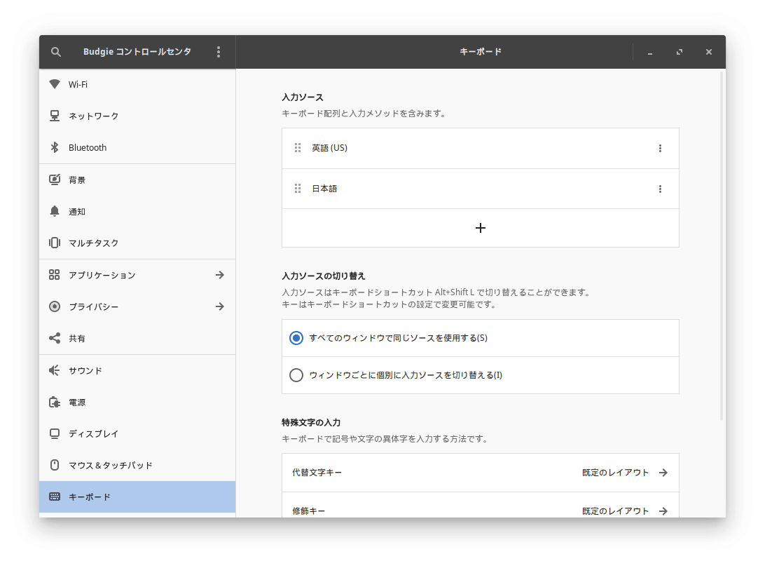The image size is (765, 561).
Task: Click the マルチタスク sidebar label
Action: pyautogui.click(x=94, y=243)
